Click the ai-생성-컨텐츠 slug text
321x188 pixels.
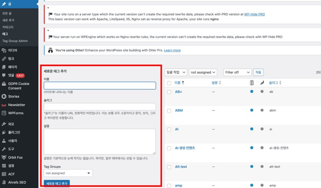tap(279, 148)
